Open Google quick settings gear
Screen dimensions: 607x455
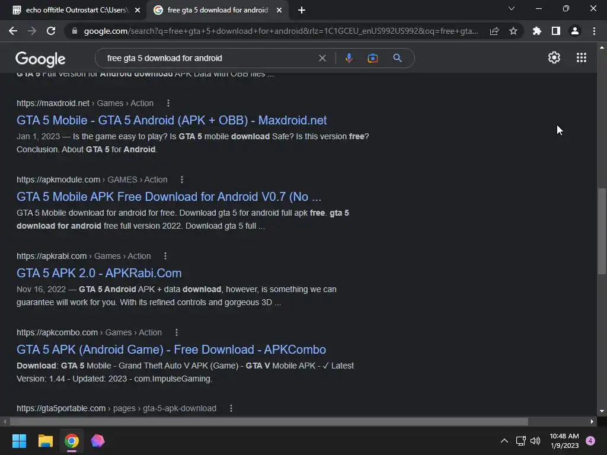click(x=554, y=57)
